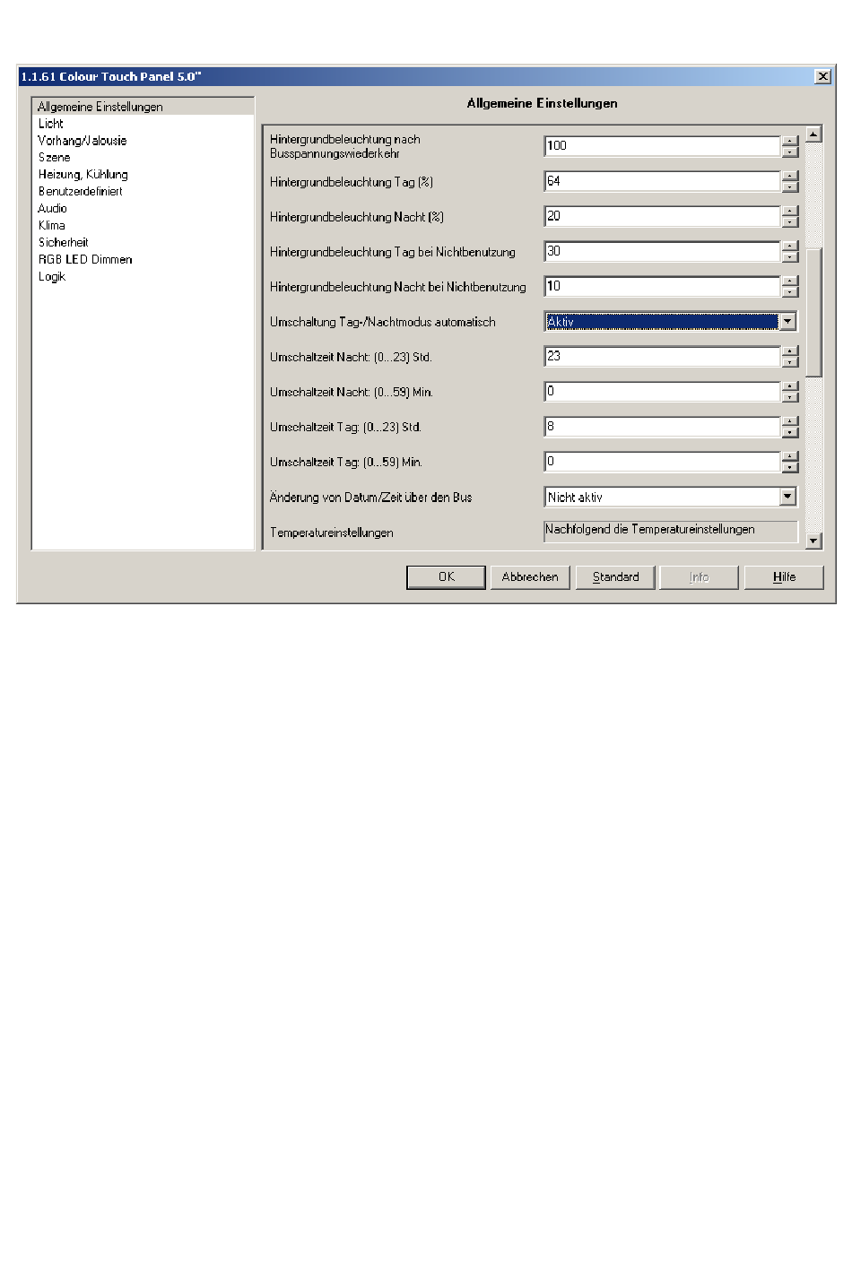The width and height of the screenshot is (852, 1273).
Task: Click the Standard button
Action: click(615, 577)
